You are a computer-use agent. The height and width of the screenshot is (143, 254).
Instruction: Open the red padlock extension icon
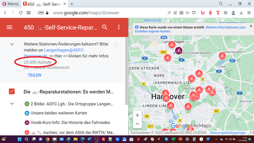pyautogui.click(x=210, y=13)
